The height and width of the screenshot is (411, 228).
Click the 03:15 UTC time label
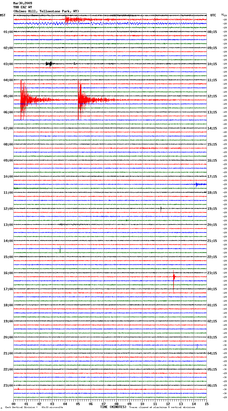(212, 337)
